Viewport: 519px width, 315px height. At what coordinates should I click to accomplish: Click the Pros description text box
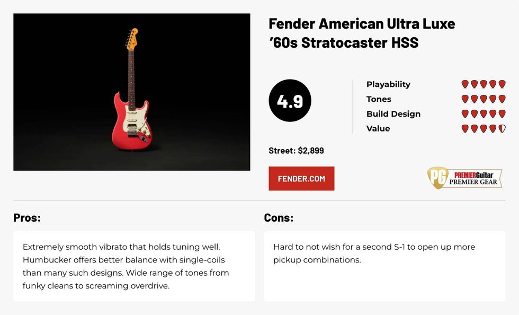coord(133,266)
